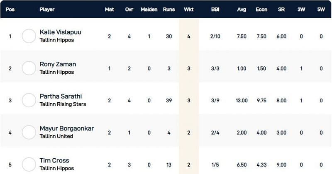Click the Mayur Borgaonkar name
This screenshot has width=332, height=174.
pos(66,128)
